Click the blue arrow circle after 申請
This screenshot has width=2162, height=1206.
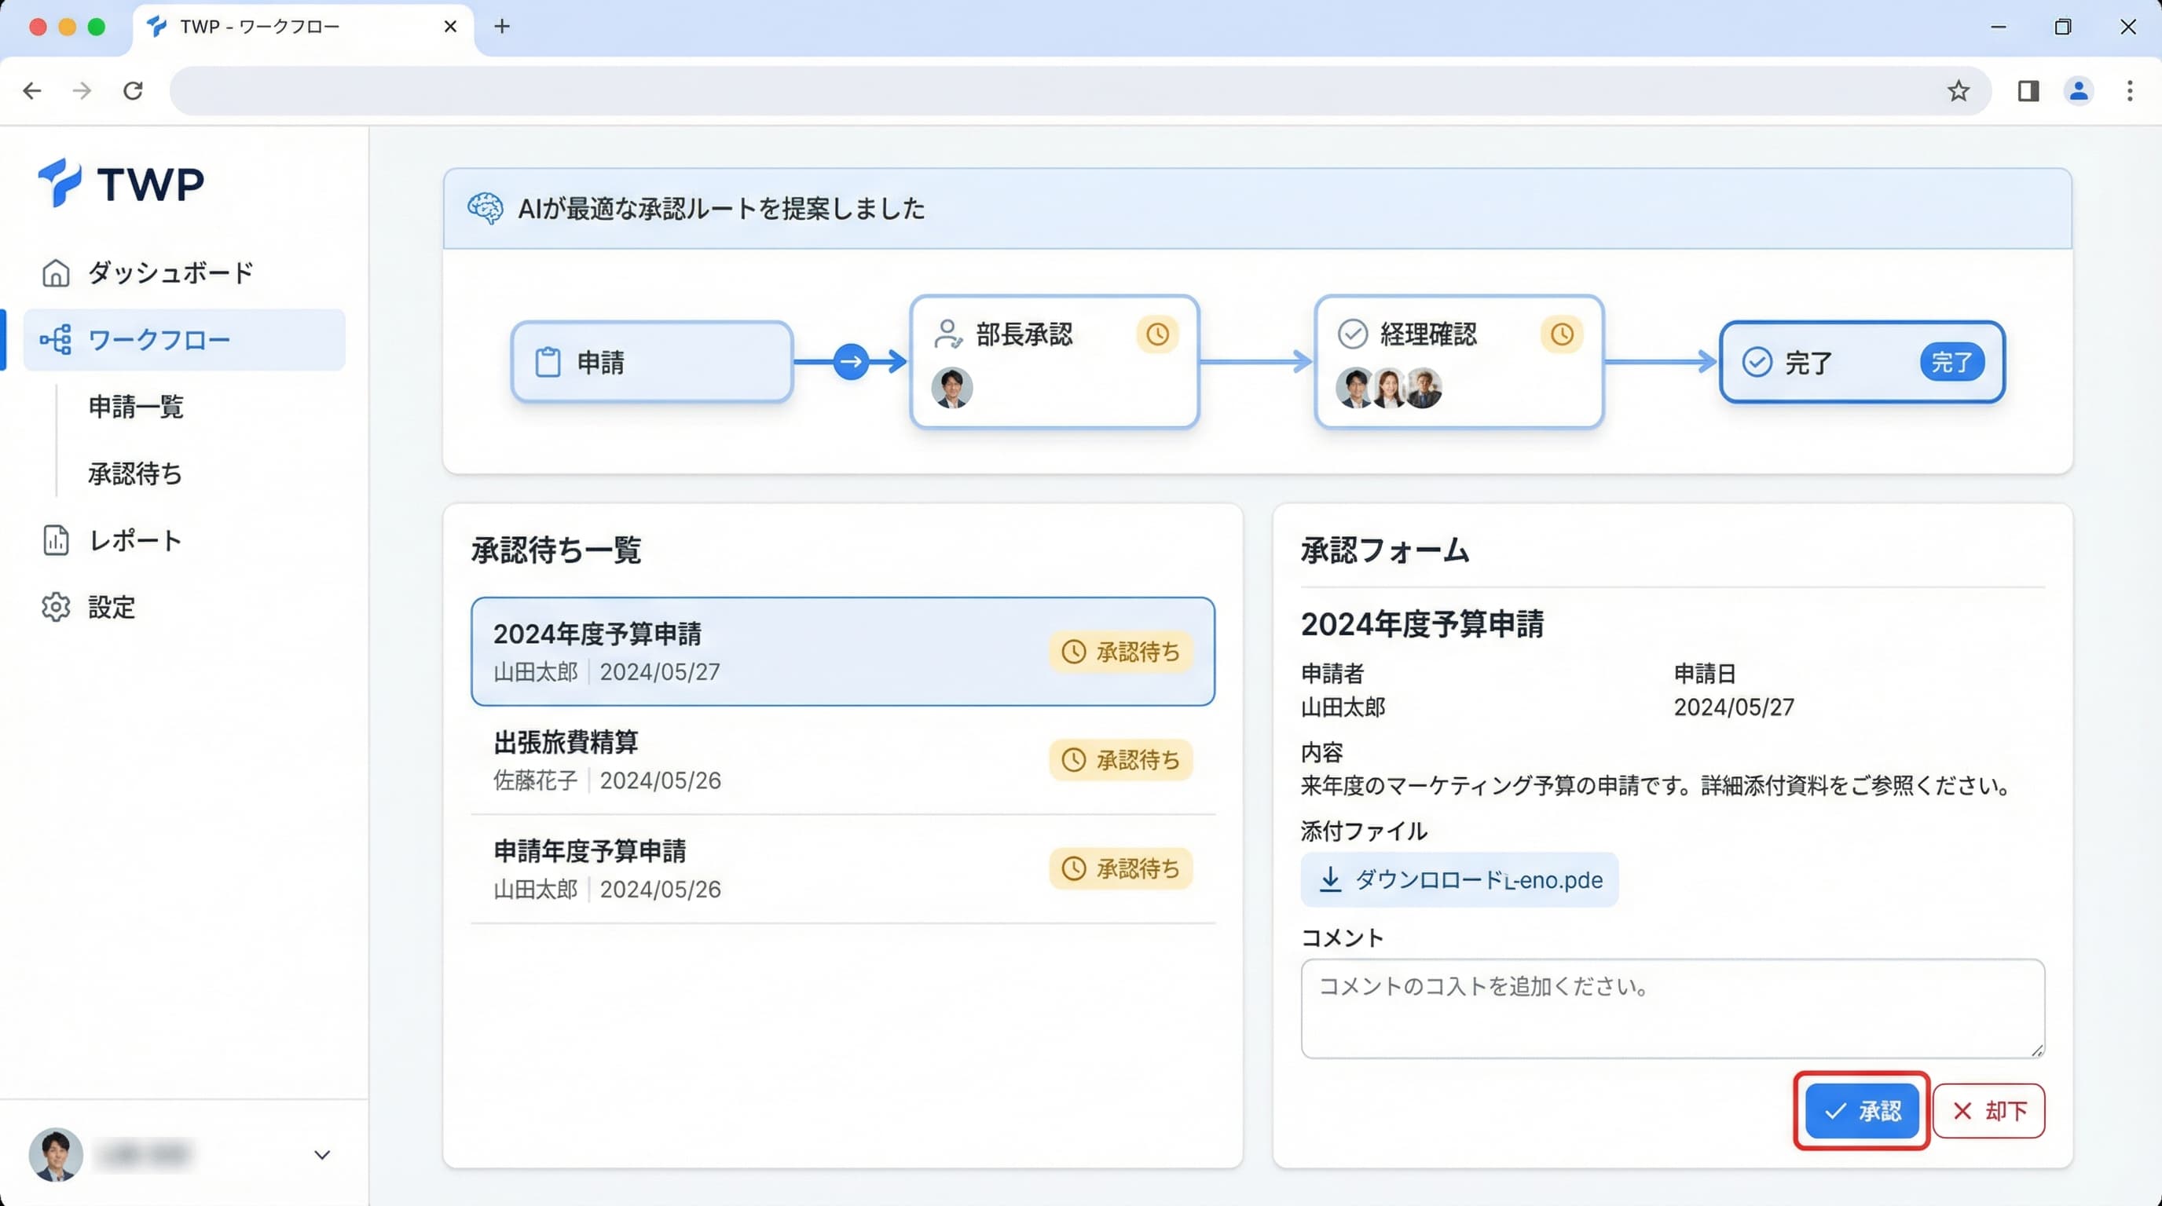(x=851, y=362)
